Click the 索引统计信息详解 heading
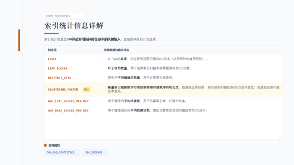294x165 pixels. click(74, 26)
